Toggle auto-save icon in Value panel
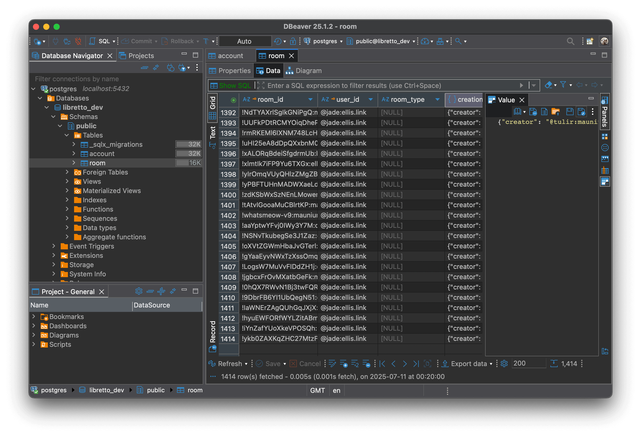This screenshot has width=641, height=436. (x=581, y=112)
